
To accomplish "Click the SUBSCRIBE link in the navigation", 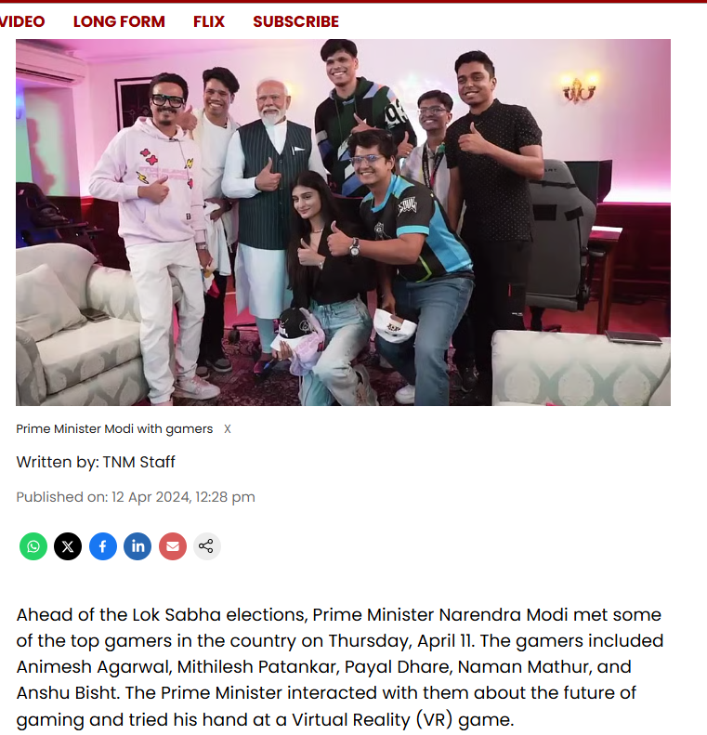I will [296, 21].
